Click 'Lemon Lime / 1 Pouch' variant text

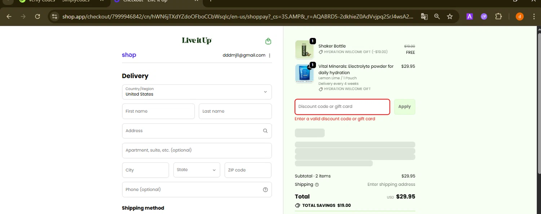pyautogui.click(x=338, y=78)
